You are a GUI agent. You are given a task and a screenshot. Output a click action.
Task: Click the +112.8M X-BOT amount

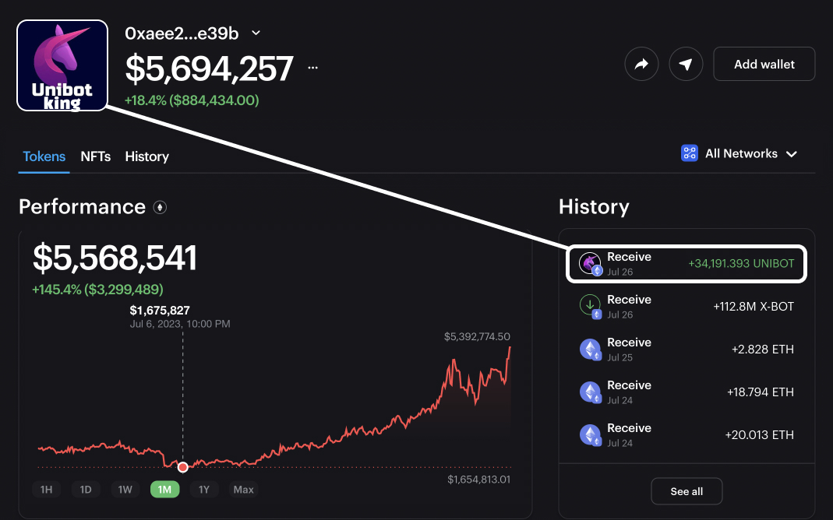click(x=754, y=307)
